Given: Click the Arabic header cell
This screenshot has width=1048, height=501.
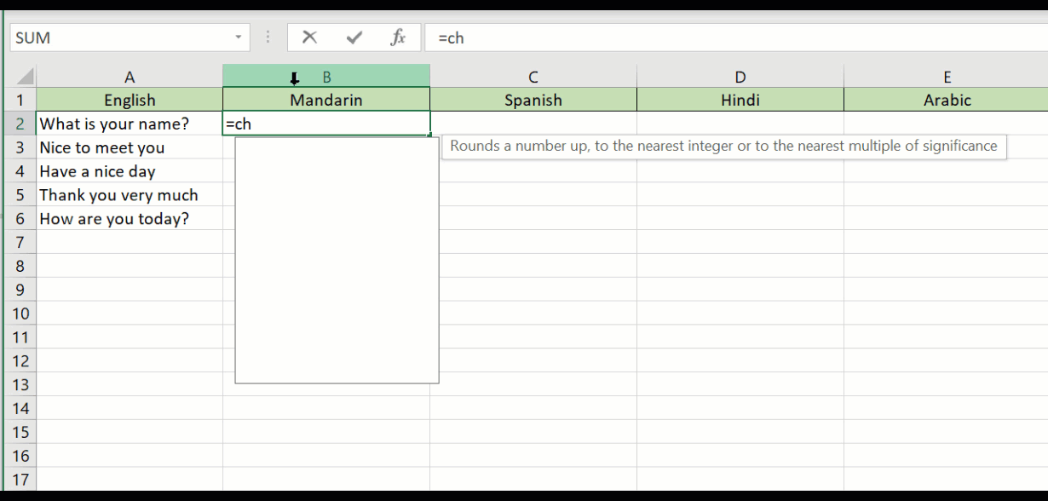Looking at the screenshot, I should click(947, 100).
